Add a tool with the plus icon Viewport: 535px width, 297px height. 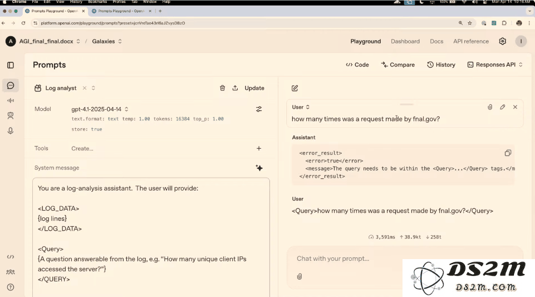[259, 148]
